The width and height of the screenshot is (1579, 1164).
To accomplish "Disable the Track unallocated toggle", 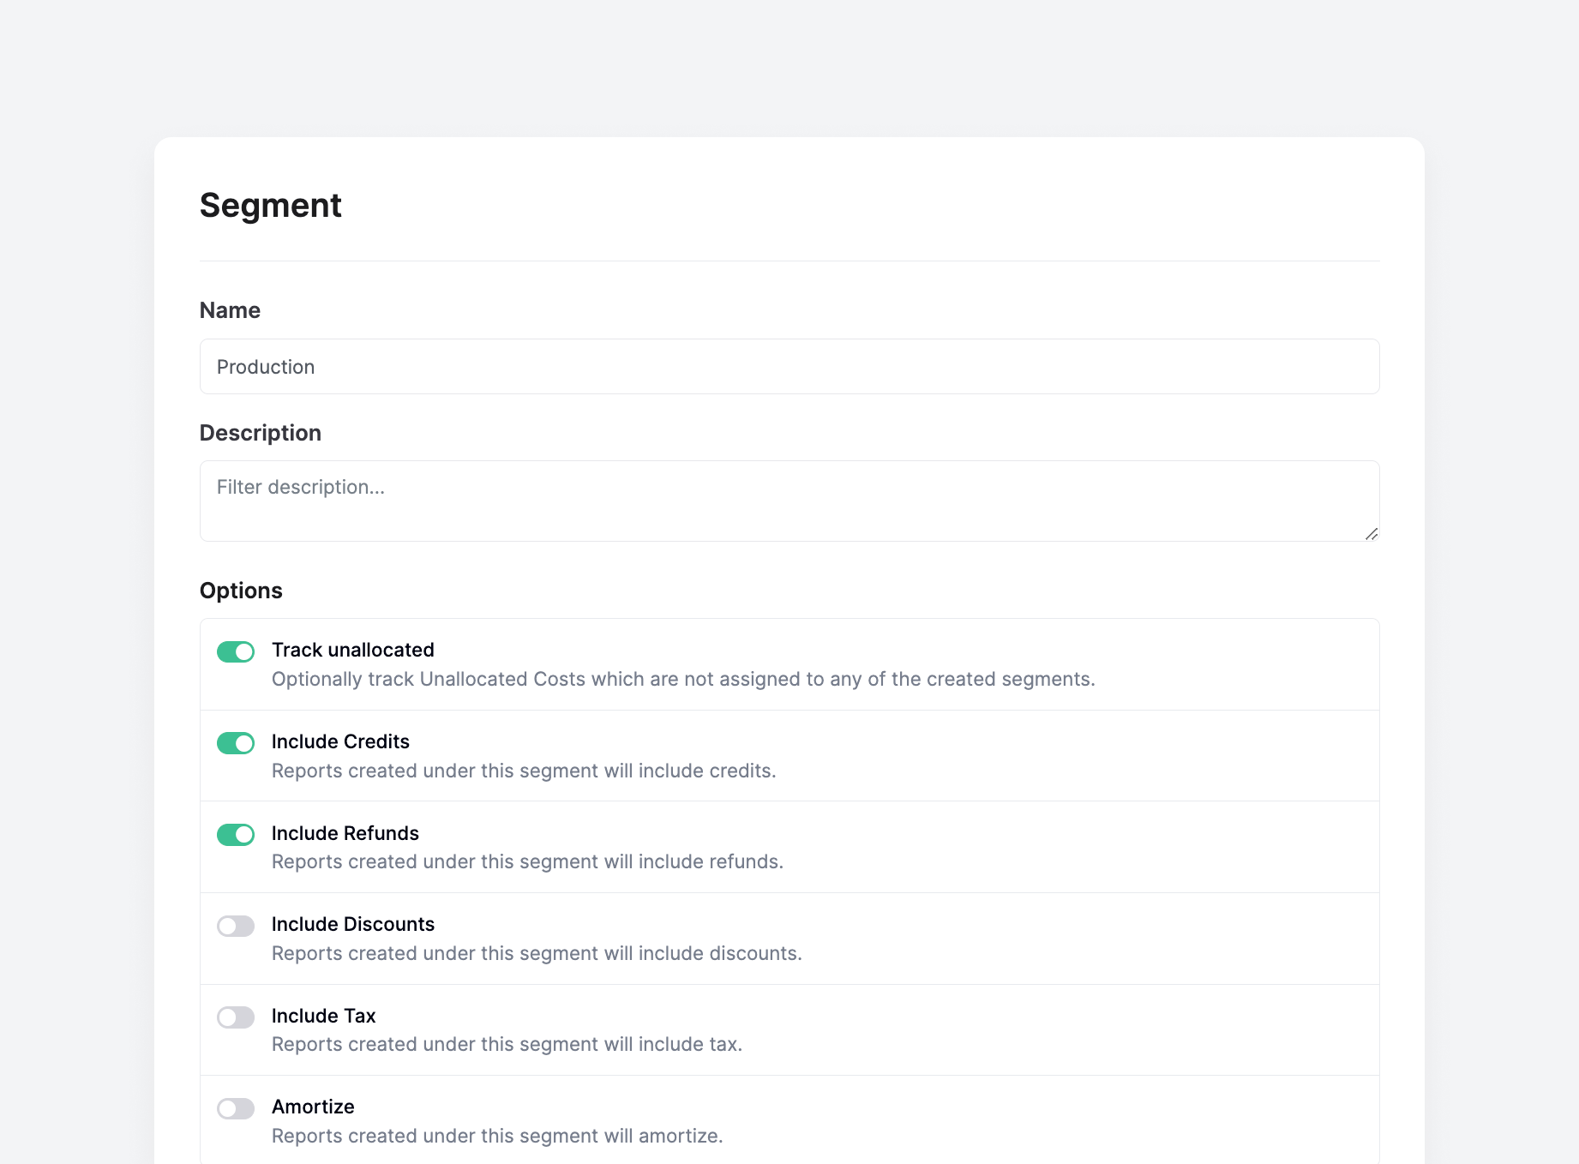I will click(x=236, y=651).
